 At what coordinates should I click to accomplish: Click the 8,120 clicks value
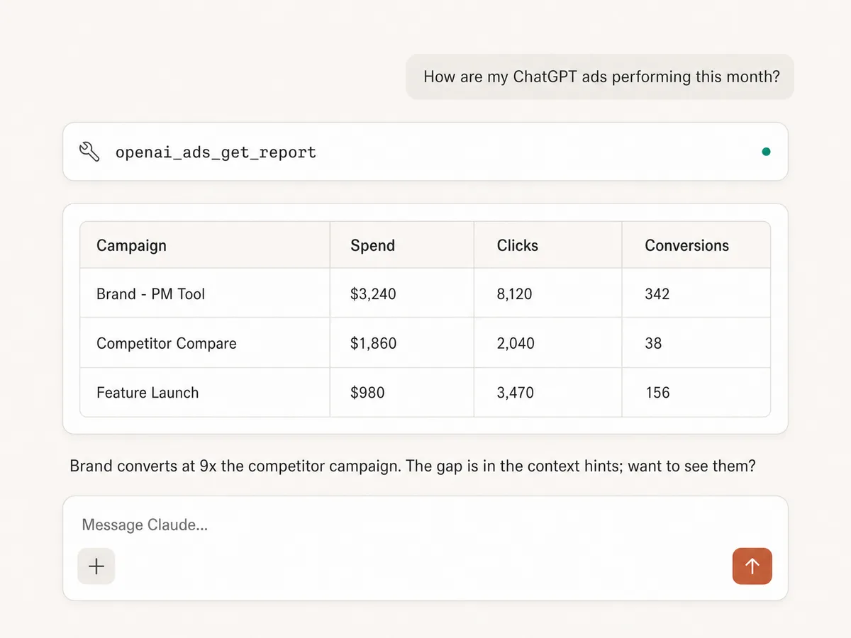pos(515,293)
